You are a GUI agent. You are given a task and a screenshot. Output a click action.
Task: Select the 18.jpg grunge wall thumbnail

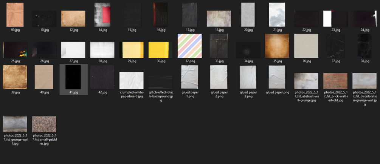click(219, 18)
